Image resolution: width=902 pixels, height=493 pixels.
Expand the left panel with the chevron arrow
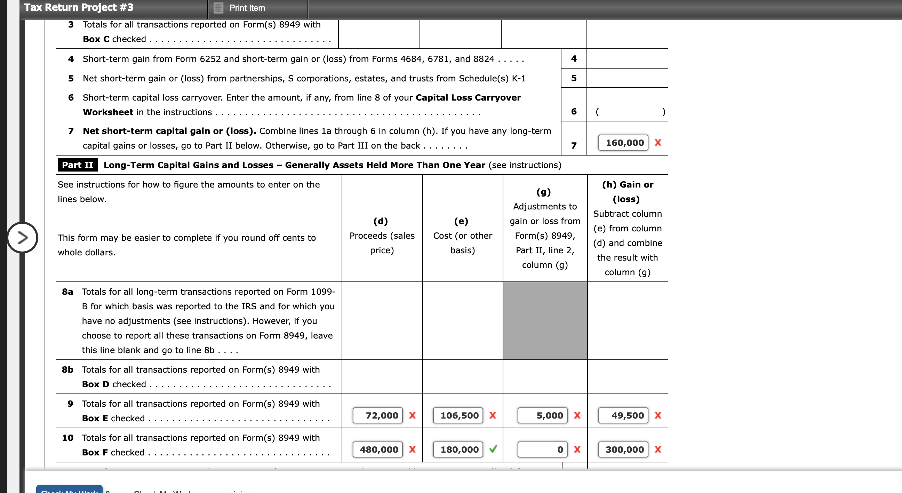(22, 238)
